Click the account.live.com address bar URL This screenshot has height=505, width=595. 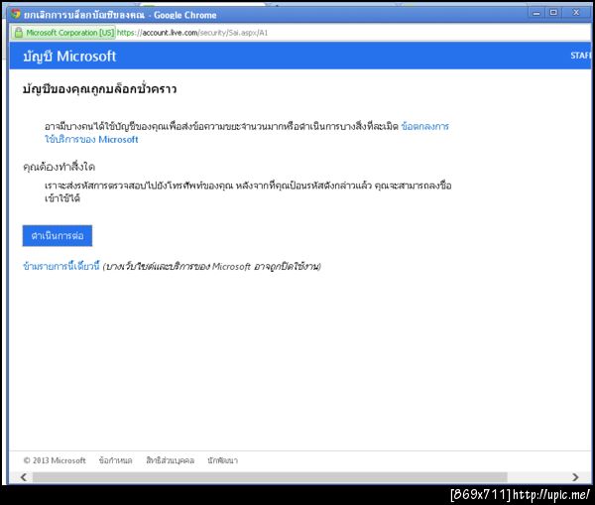coord(192,33)
